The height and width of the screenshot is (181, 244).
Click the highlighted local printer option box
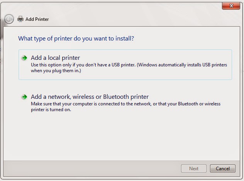pos(125,65)
